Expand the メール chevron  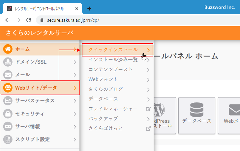[75, 75]
